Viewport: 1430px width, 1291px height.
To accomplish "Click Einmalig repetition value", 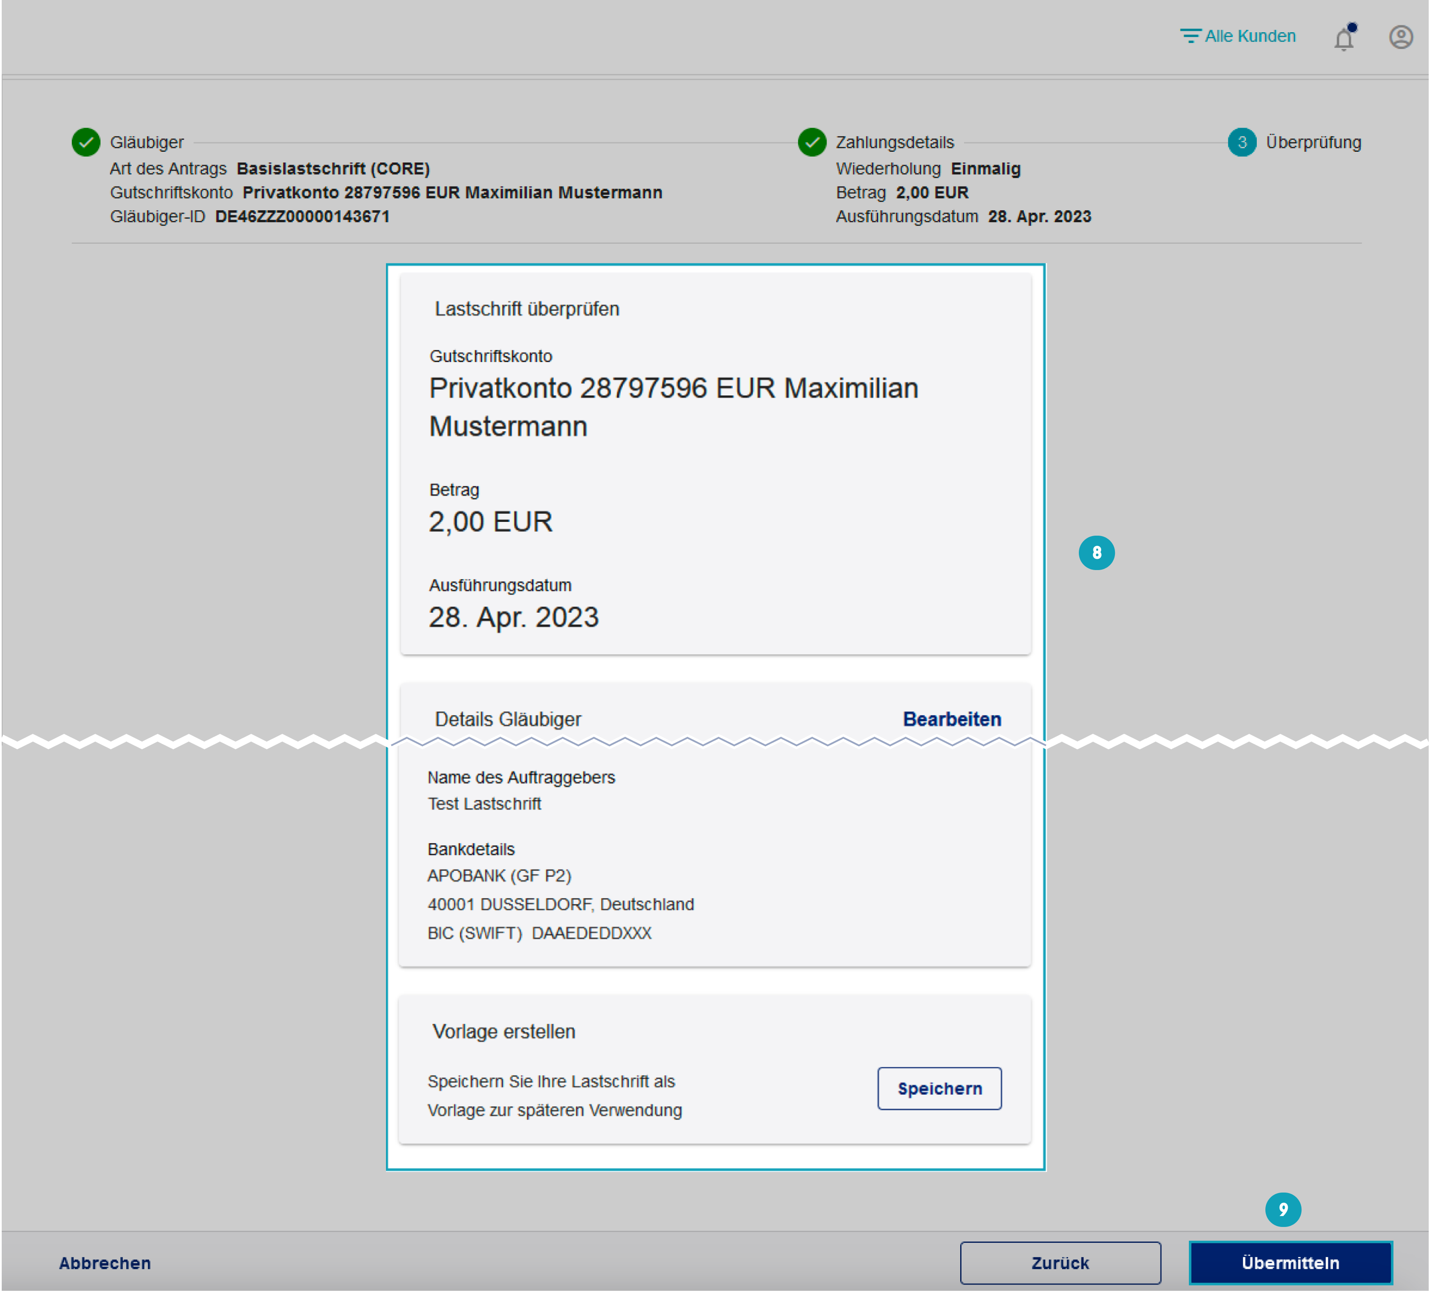I will coord(986,169).
